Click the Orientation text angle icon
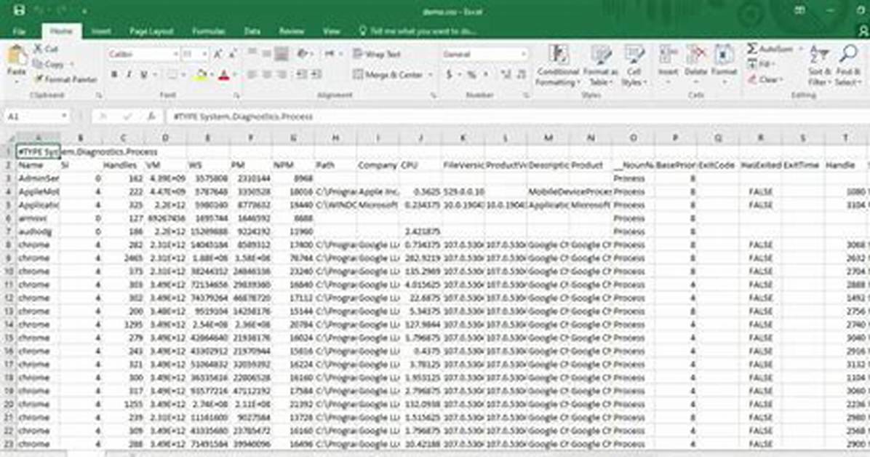 coord(303,54)
